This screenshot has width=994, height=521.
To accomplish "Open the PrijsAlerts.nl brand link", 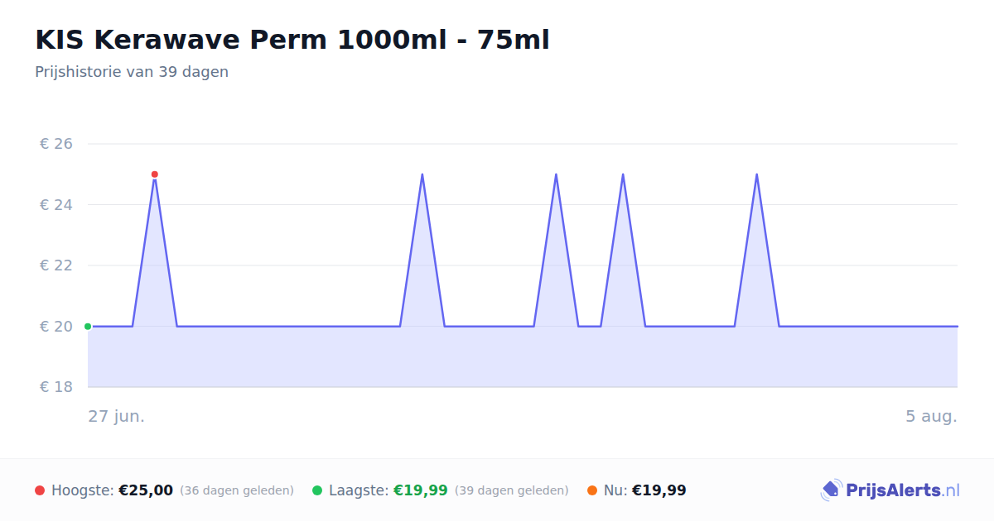I will (x=890, y=490).
